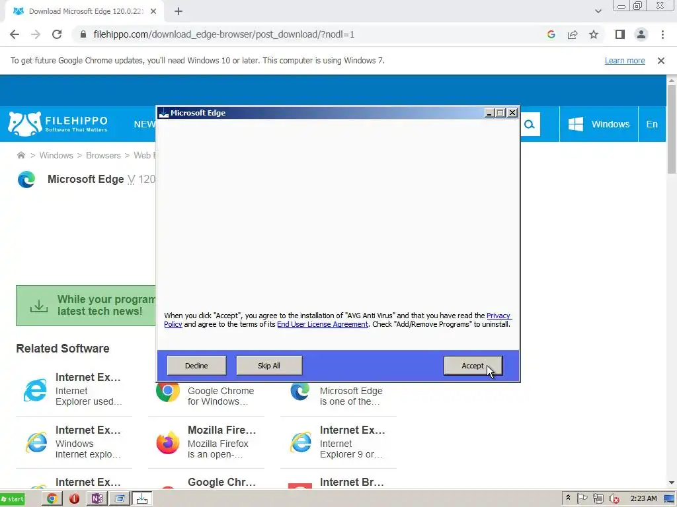677x507 pixels.
Task: Select the Download Microsoft Edge tab
Action: pyautogui.click(x=85, y=12)
